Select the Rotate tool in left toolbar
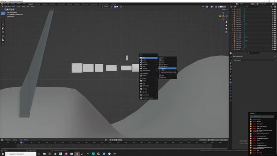 tap(3, 25)
